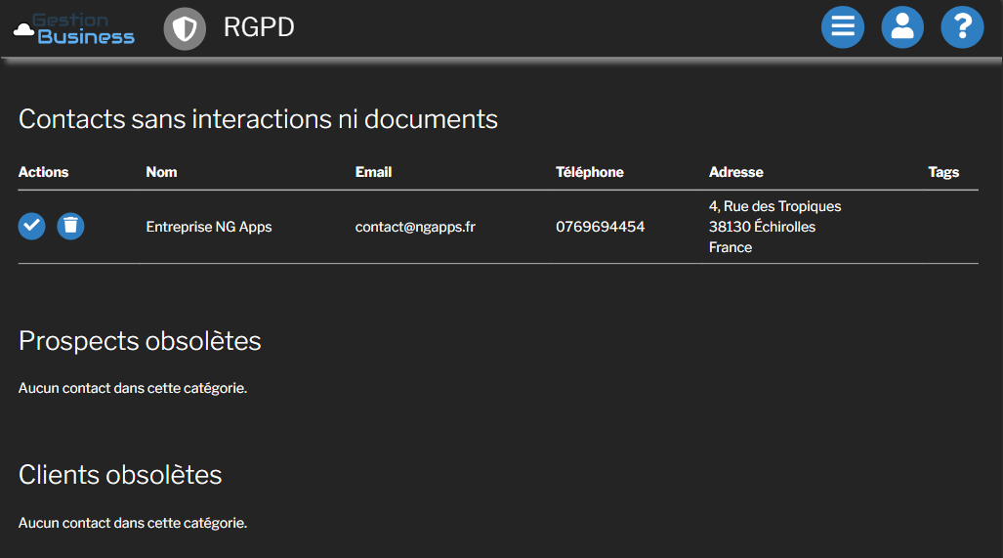The image size is (1003, 558).
Task: Click the RGPD shield icon
Action: tap(185, 29)
